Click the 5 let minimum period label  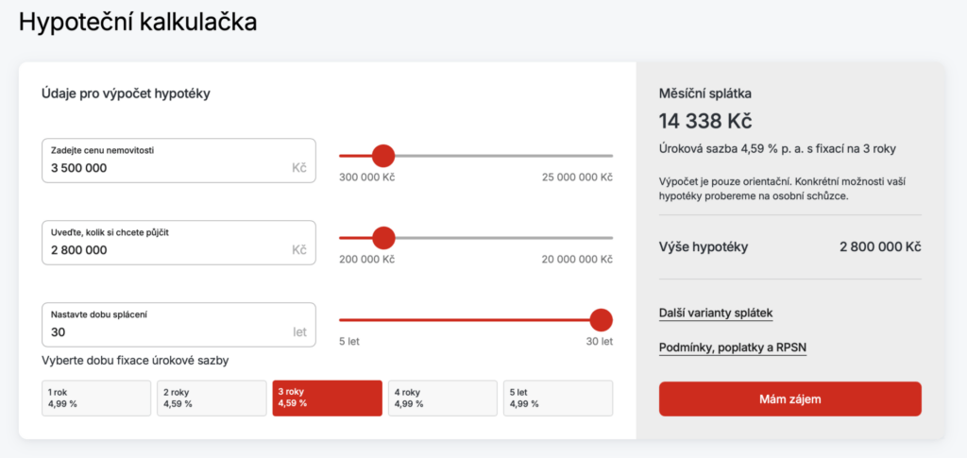351,342
